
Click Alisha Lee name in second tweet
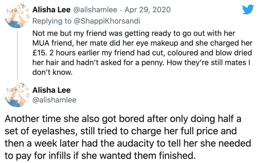click(51, 90)
